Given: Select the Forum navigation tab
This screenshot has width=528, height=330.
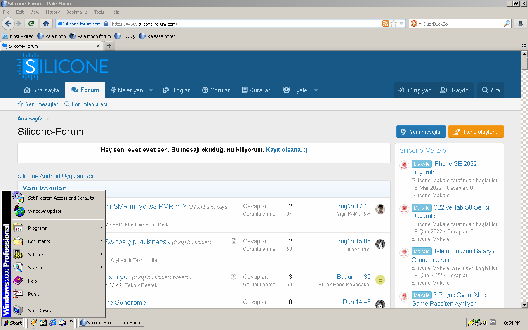Looking at the screenshot, I should tap(85, 90).
